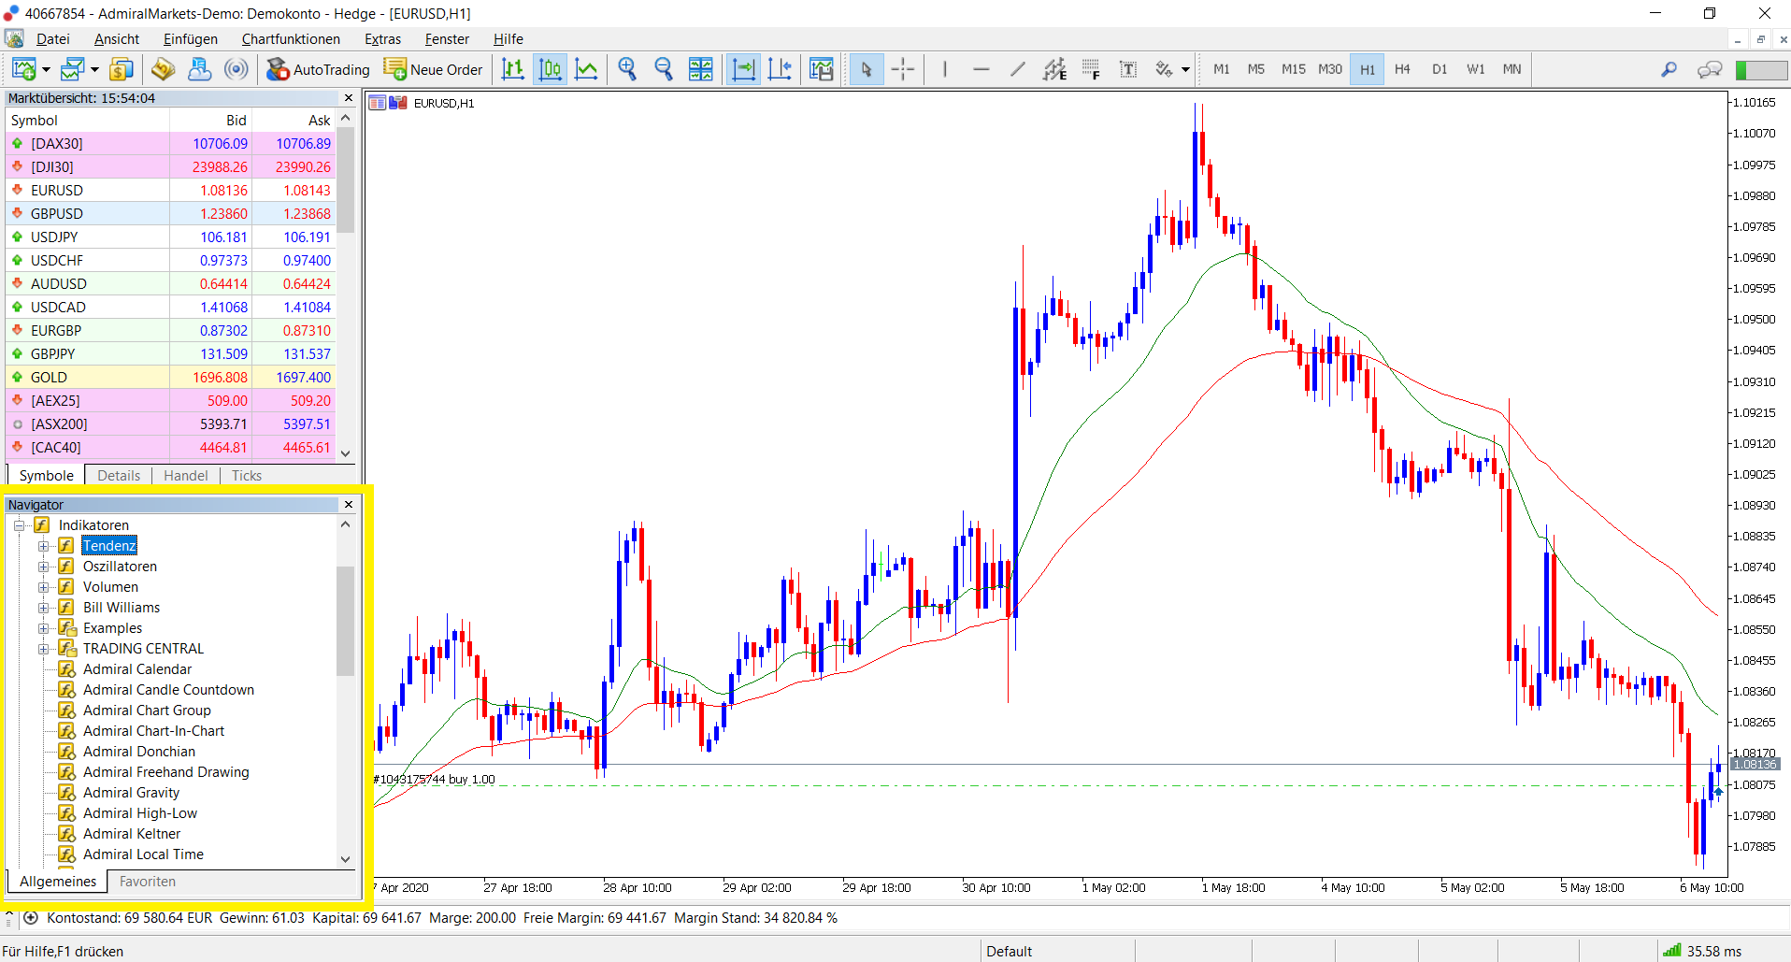This screenshot has width=1791, height=962.
Task: Select the H4 timeframe
Action: point(1402,69)
